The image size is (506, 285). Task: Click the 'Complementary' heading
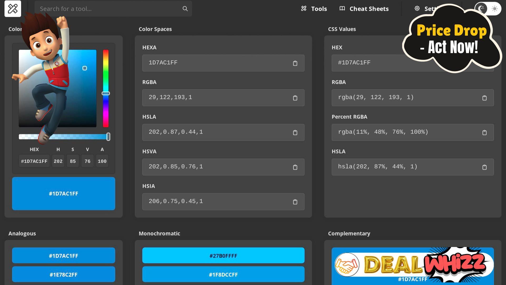[x=349, y=233]
